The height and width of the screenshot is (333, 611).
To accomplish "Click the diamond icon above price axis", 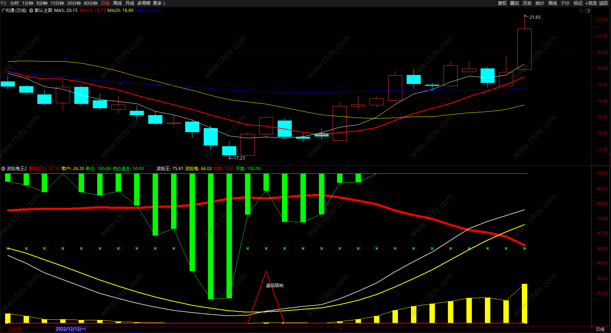I will [581, 10].
